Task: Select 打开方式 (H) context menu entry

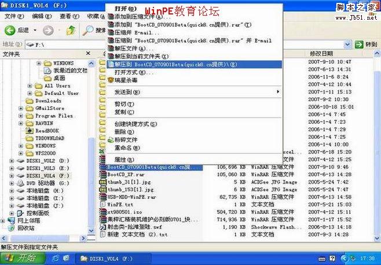Action: click(195, 72)
